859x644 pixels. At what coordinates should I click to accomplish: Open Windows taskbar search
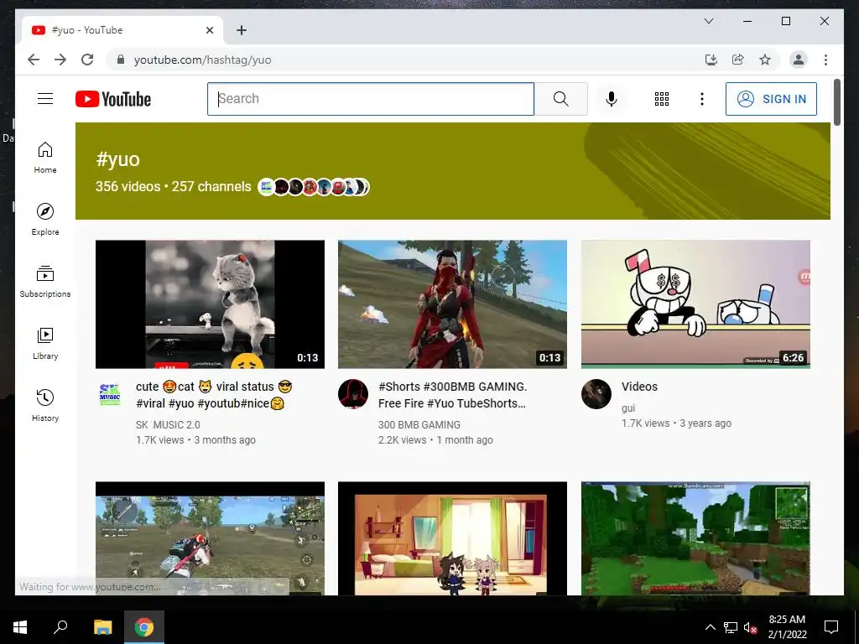pyautogui.click(x=60, y=627)
